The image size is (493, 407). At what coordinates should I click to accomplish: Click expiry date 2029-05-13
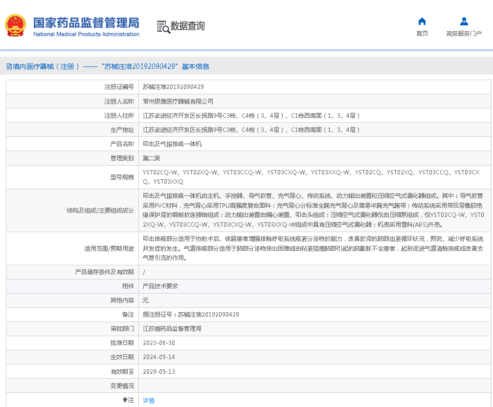point(159,371)
